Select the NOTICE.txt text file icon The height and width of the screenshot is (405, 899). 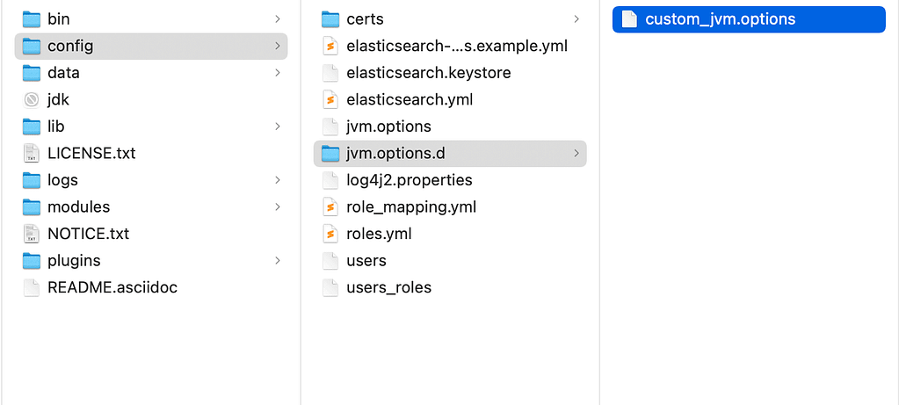point(32,234)
